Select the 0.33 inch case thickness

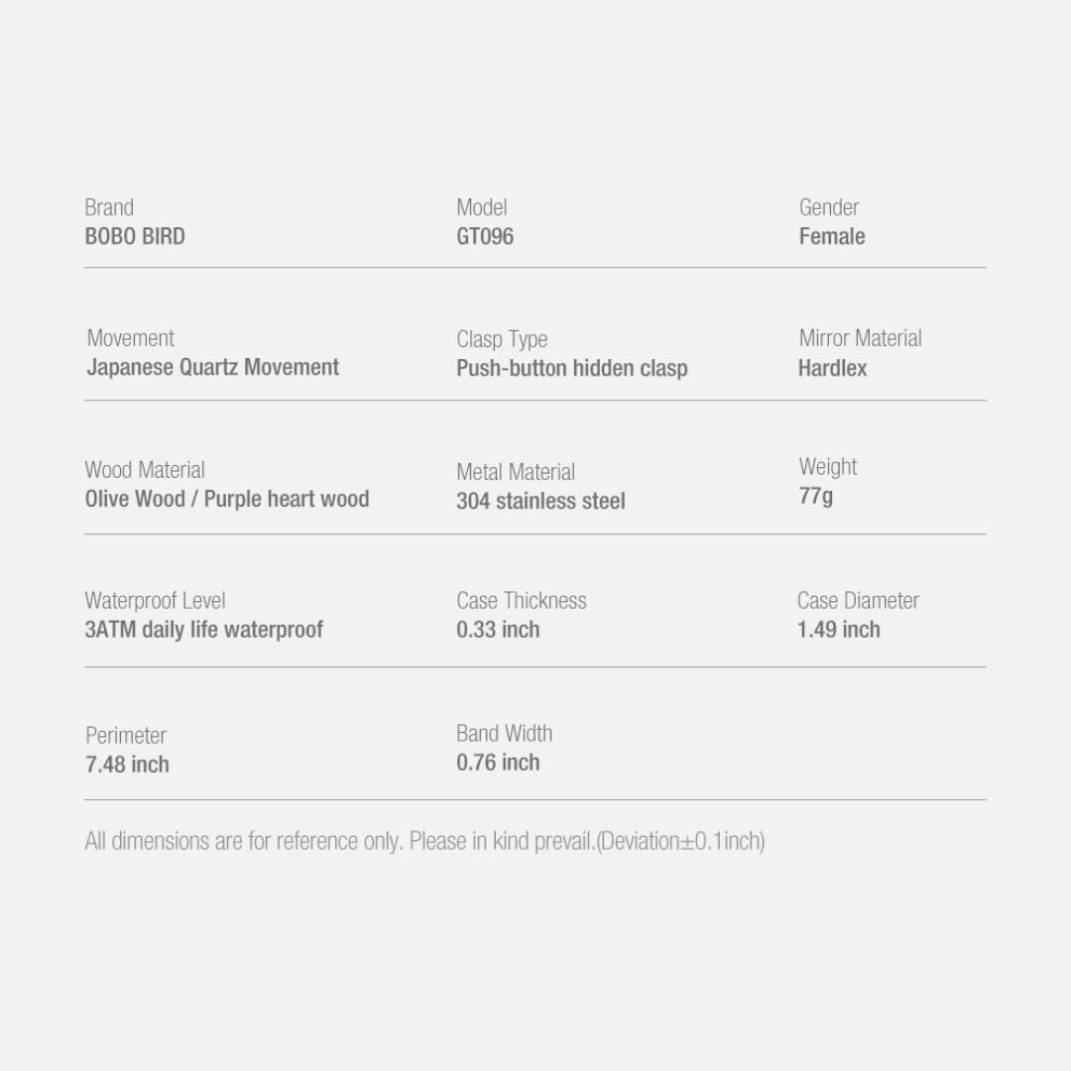[498, 631]
